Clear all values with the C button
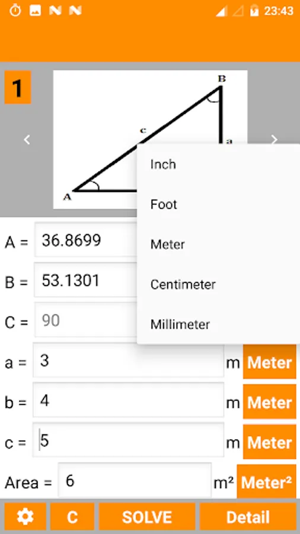The height and width of the screenshot is (534, 300). 72,517
